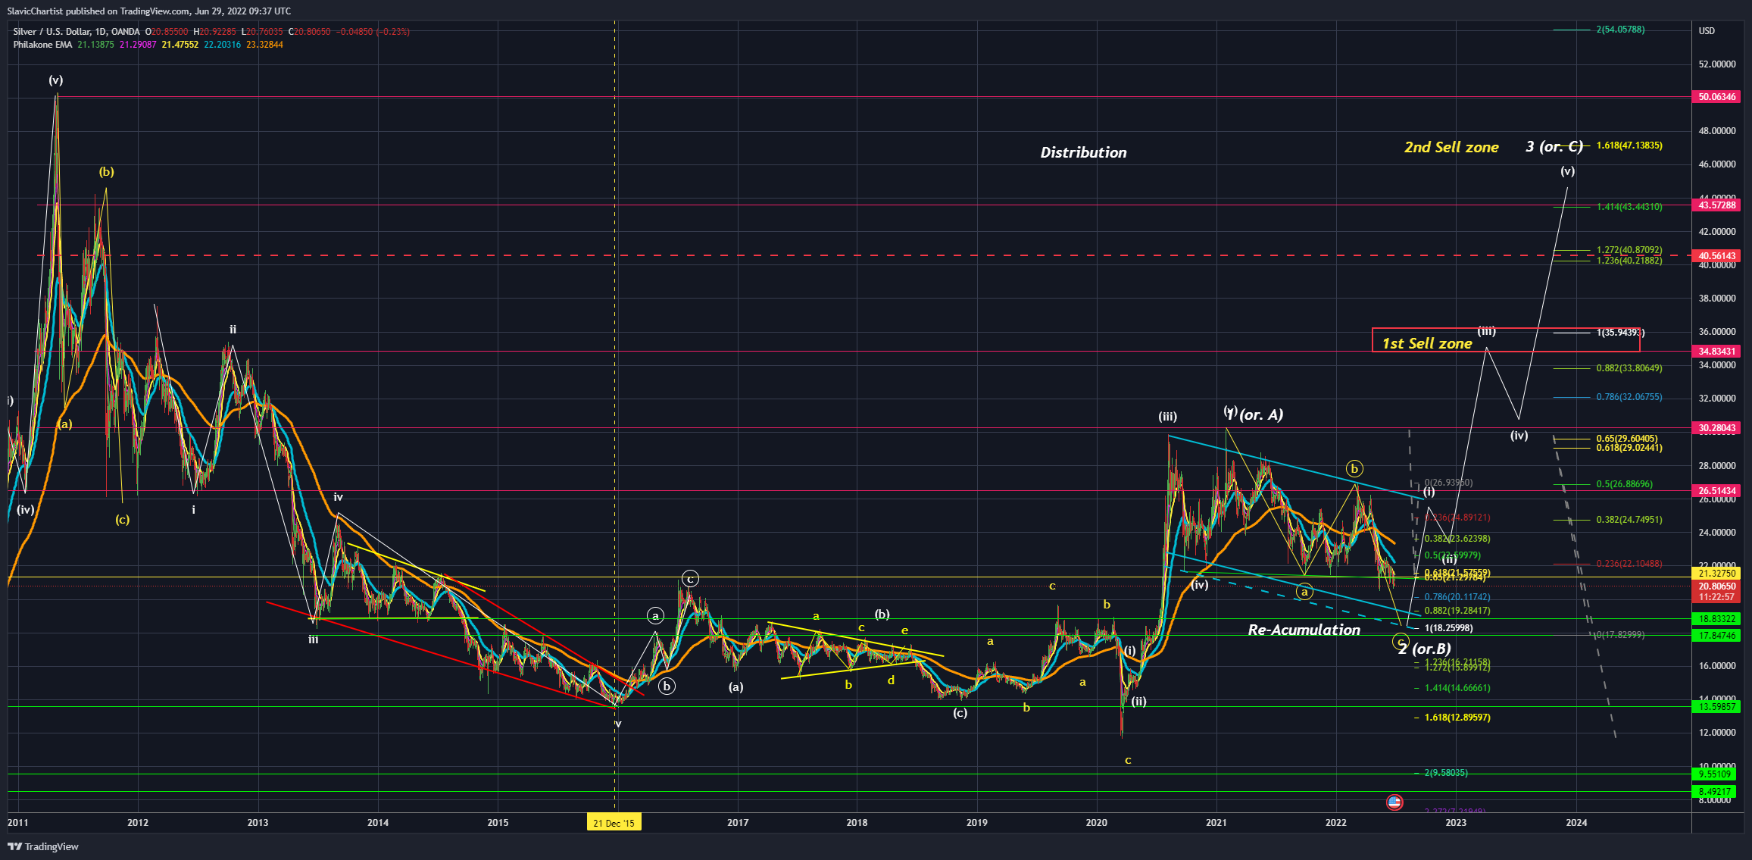Click the Fibonacci level 0.236(22.10488)
The width and height of the screenshot is (1752, 860).
coord(1629,564)
